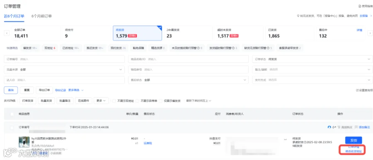Enable the 不展示双地址 checkbox
The image size is (373, 160).
click(x=114, y=101)
